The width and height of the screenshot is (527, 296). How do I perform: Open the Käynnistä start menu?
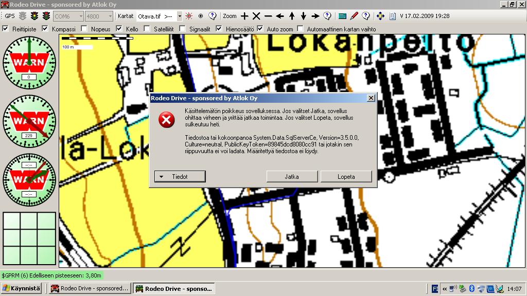(21, 288)
